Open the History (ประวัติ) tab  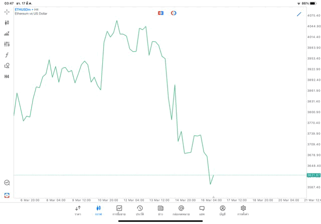tap(140, 210)
